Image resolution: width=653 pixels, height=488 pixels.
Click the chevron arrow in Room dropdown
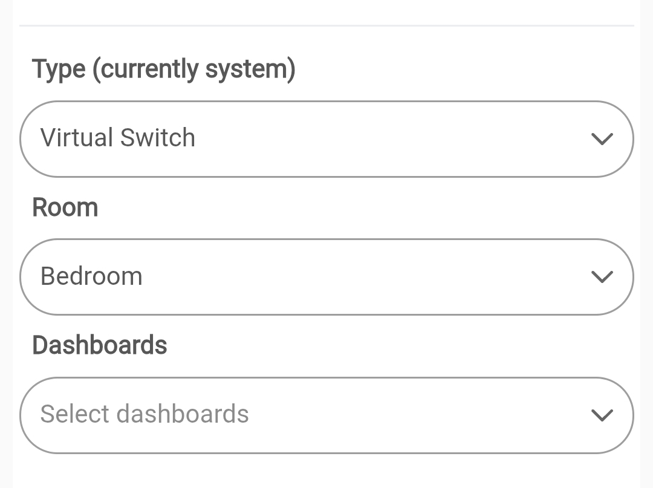tap(602, 277)
